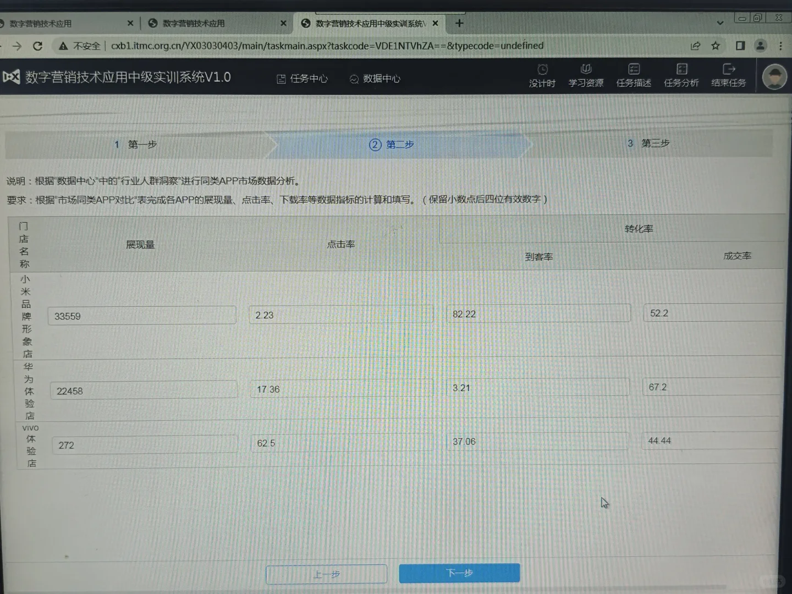792x594 pixels.
Task: Select step 第二步
Action: tap(392, 144)
